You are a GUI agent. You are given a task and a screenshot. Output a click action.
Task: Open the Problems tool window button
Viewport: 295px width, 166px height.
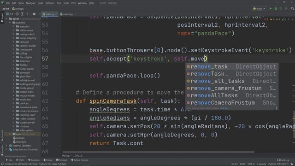click(34, 160)
